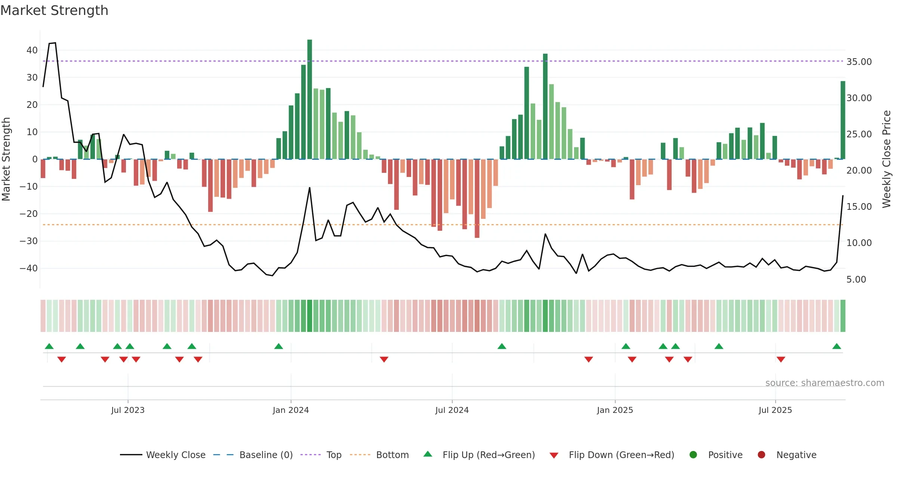
Task: Click the final tall green bar at far right
Action: click(843, 120)
